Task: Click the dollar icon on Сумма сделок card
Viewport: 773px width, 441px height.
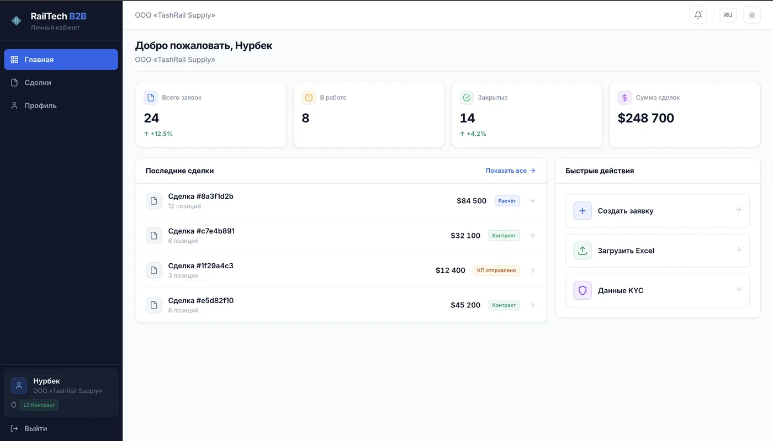Action: point(624,97)
